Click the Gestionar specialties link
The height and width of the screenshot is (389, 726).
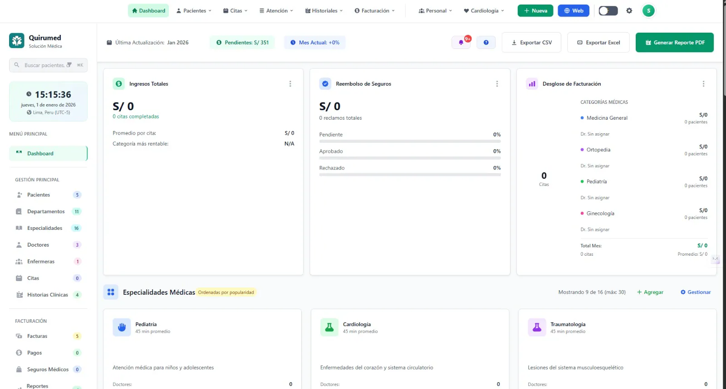[x=696, y=292]
